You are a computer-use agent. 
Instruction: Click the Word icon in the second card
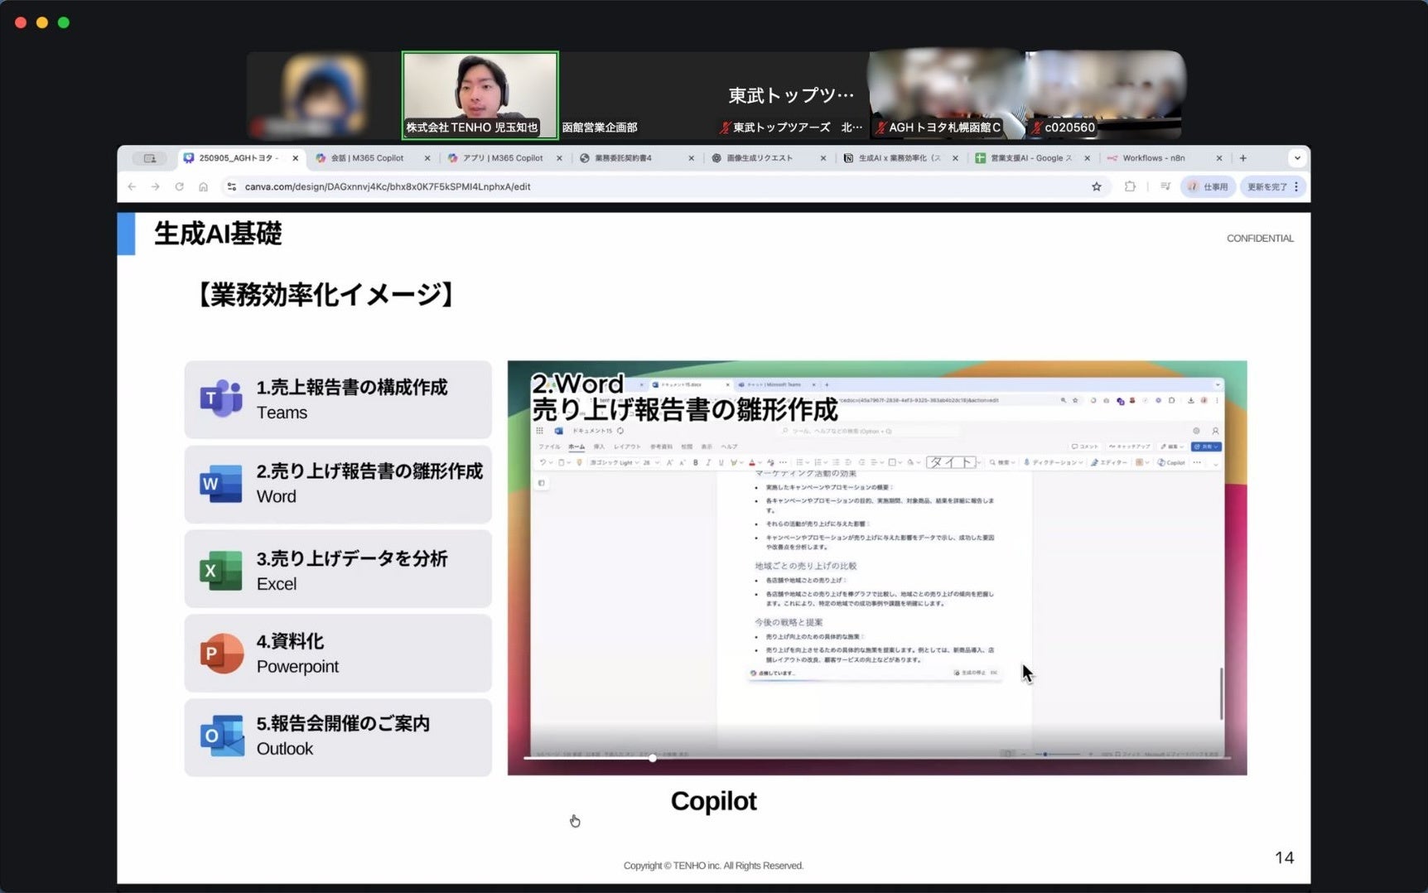pyautogui.click(x=221, y=484)
